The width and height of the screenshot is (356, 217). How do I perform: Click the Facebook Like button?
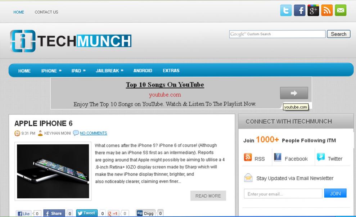(24, 214)
